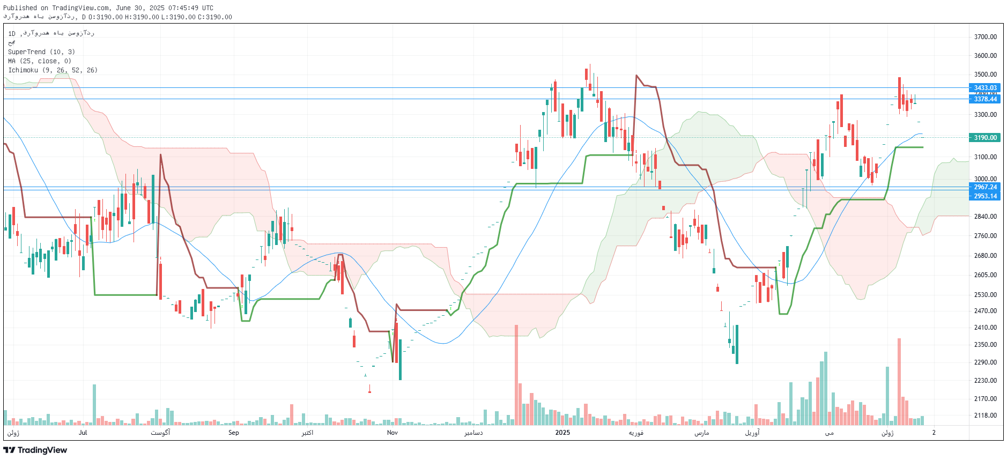Click the 2350.00 price axis value
Viewport: 1007px width, 460px height.
click(x=986, y=345)
